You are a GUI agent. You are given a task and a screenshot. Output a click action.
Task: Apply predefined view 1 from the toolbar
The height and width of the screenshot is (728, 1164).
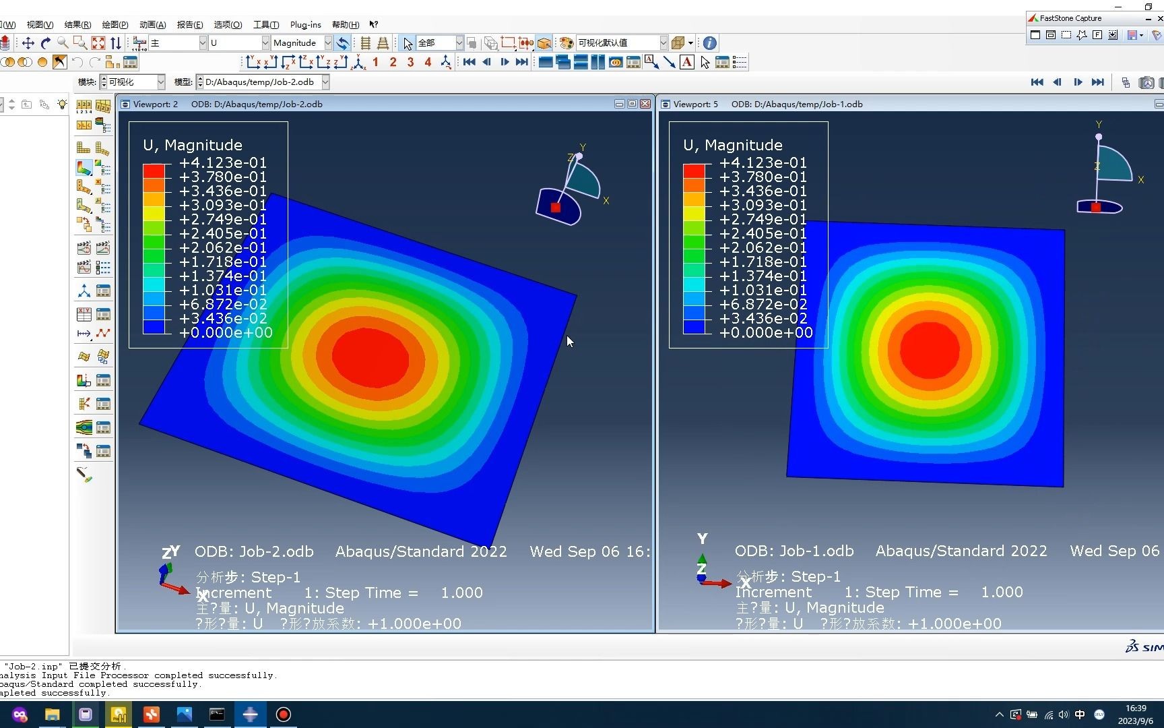tap(375, 62)
